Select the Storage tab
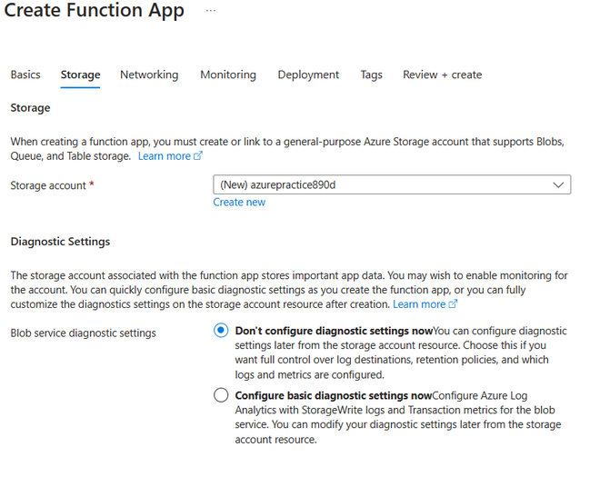Image resolution: width=600 pixels, height=477 pixels. tap(80, 75)
